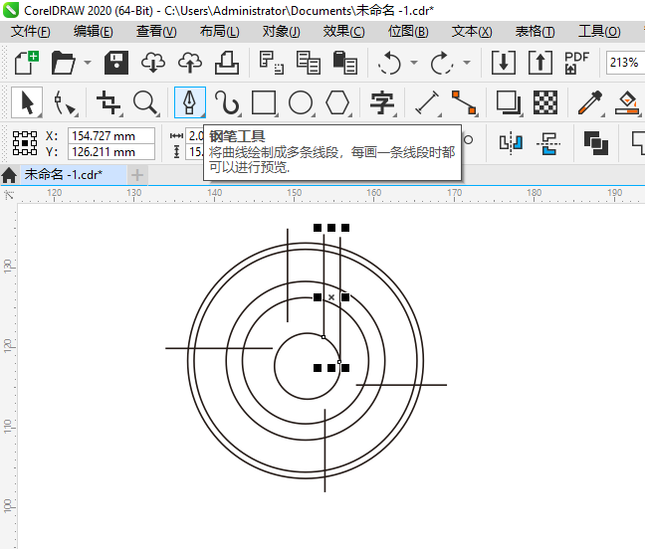
Task: Select the Rectangle tool
Action: (264, 102)
